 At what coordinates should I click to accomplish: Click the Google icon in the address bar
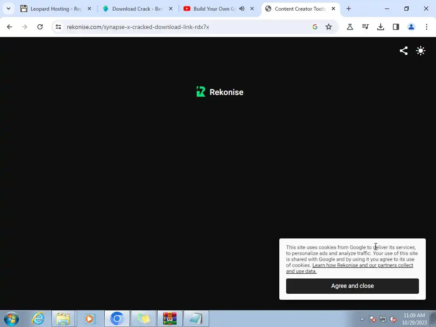(x=315, y=27)
